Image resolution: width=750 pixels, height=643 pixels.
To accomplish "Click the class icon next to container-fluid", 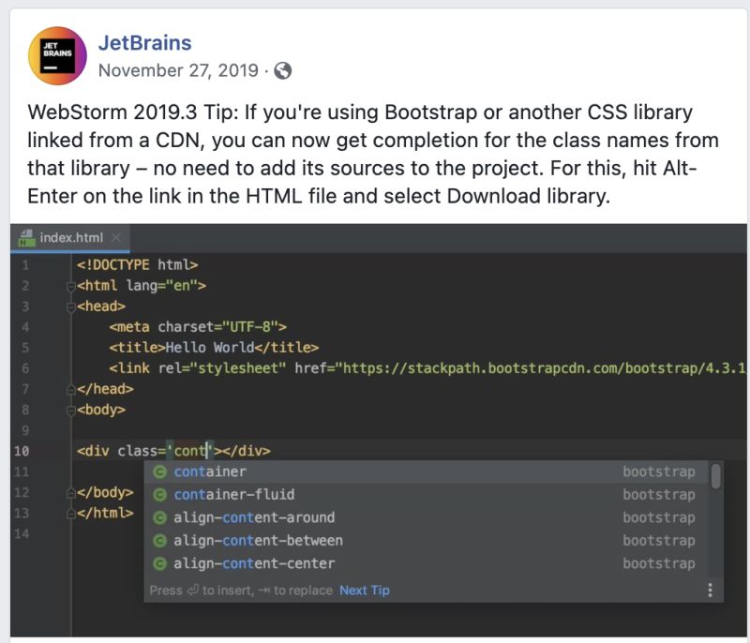I will [x=160, y=496].
